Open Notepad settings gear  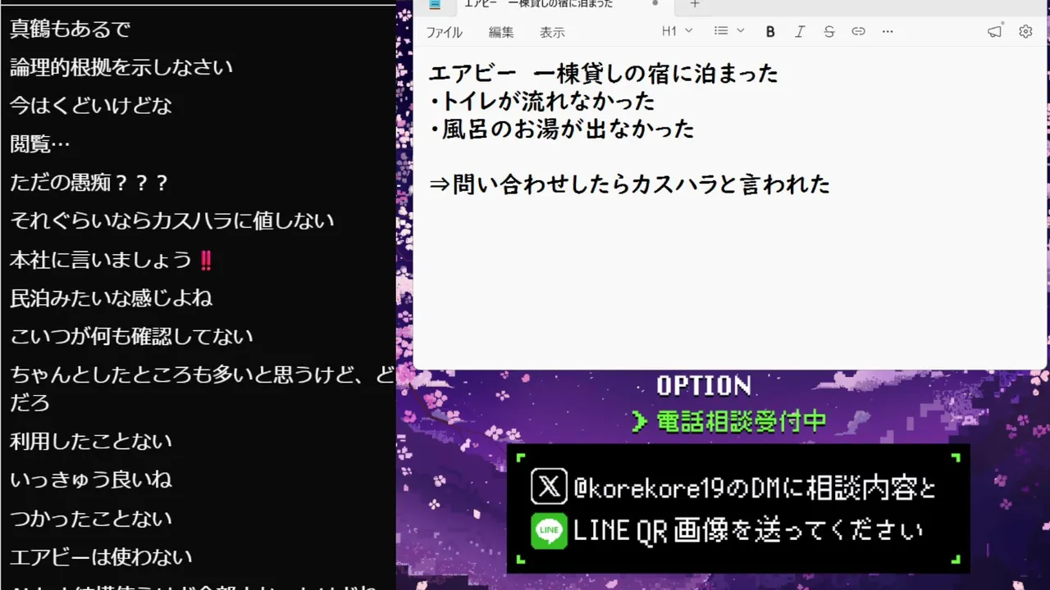pyautogui.click(x=1025, y=31)
